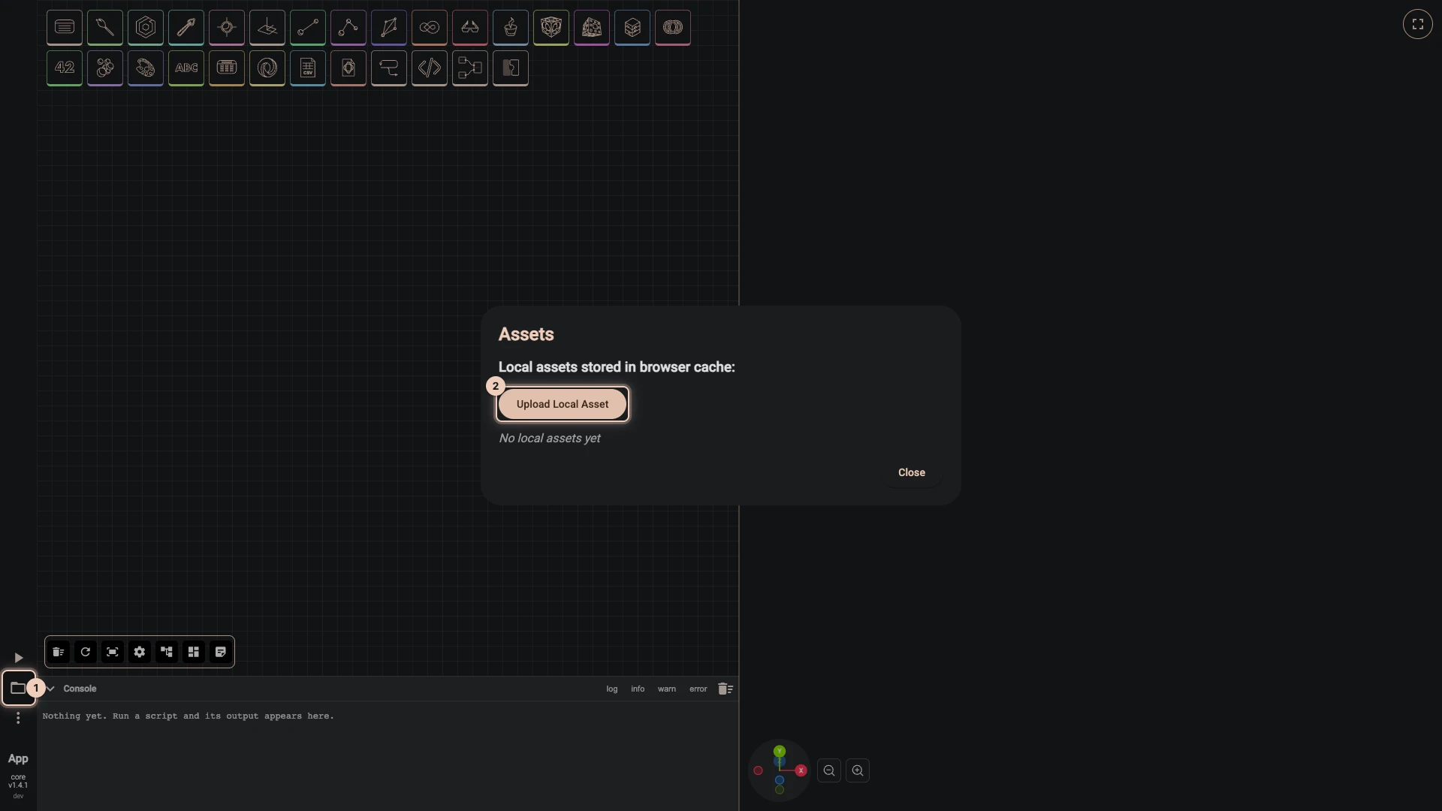
Task: Open the assets folder sidebar icon
Action: [18, 688]
